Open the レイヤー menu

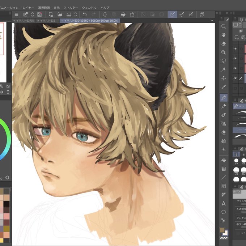pos(28,8)
